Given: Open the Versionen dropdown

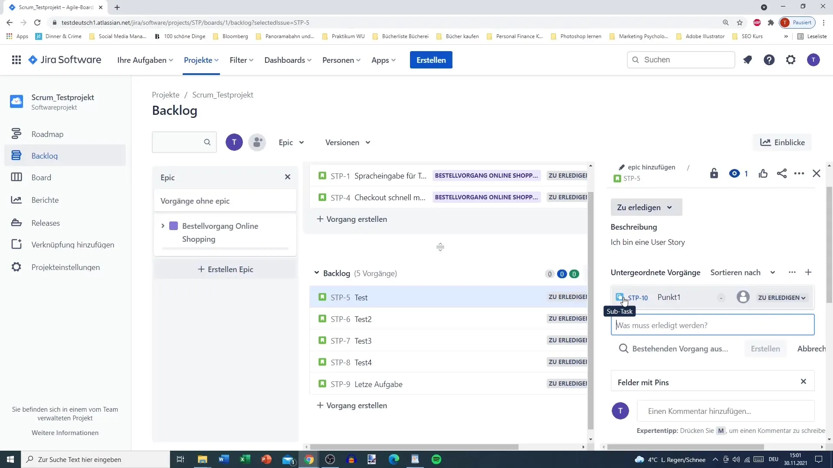Looking at the screenshot, I should coord(348,143).
